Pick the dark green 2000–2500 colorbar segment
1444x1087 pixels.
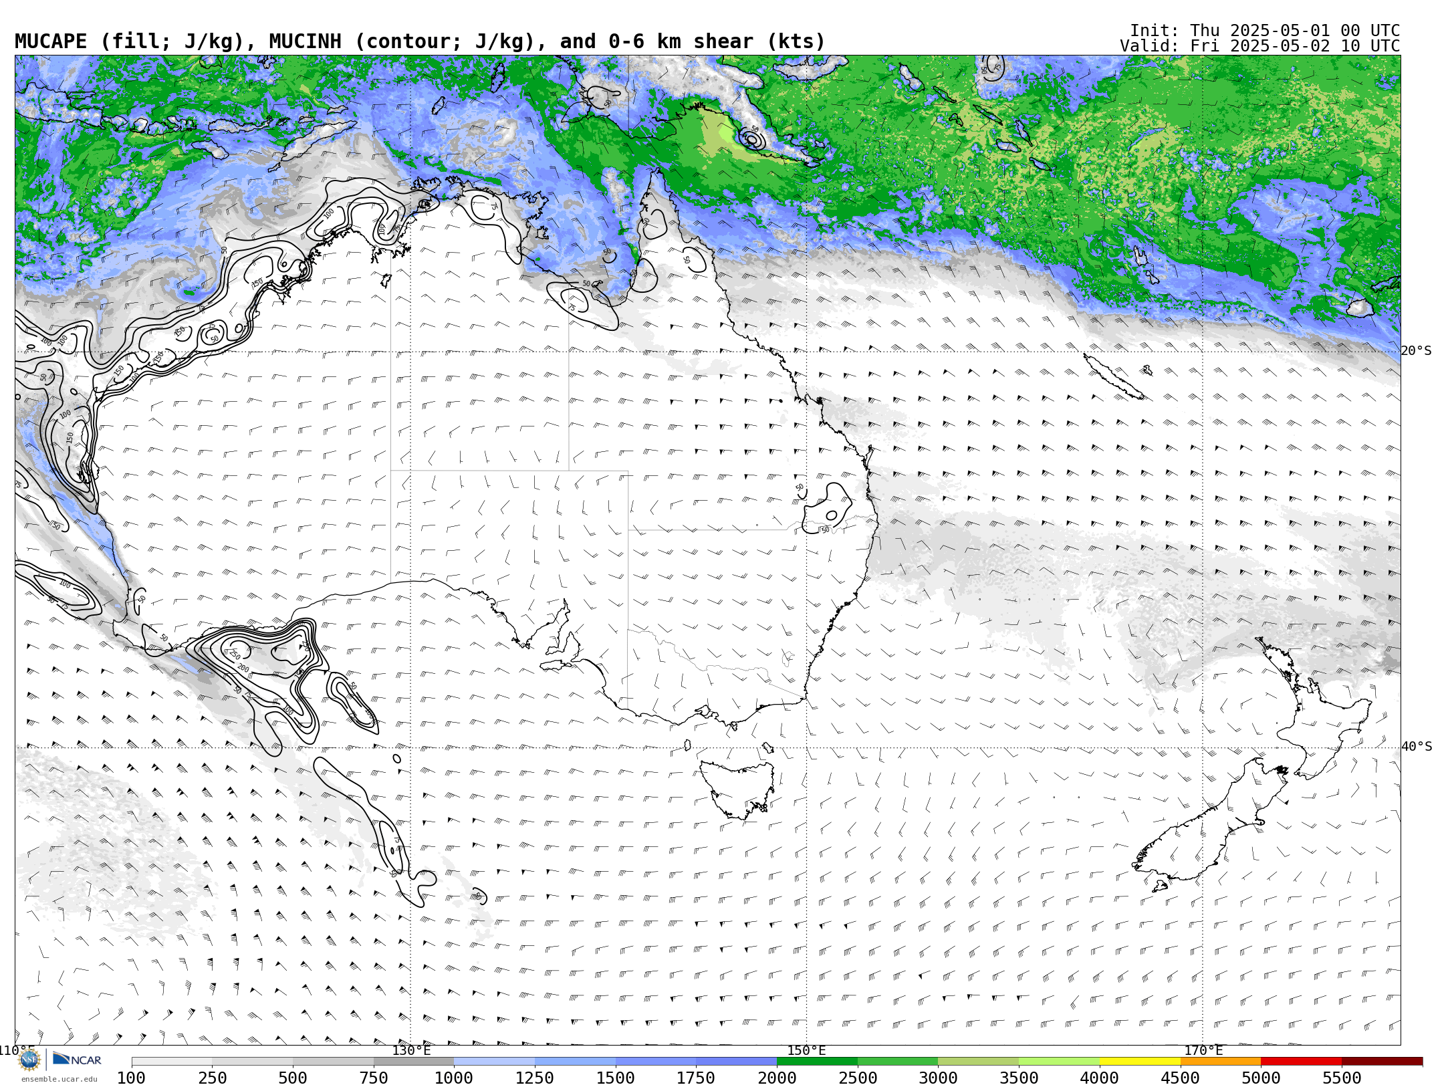click(817, 1062)
